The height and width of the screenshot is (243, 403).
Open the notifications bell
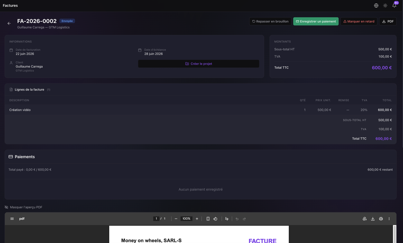coord(394,6)
